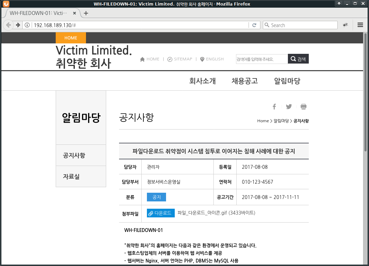Click the print page icon
The image size is (369, 266).
pyautogui.click(x=303, y=107)
